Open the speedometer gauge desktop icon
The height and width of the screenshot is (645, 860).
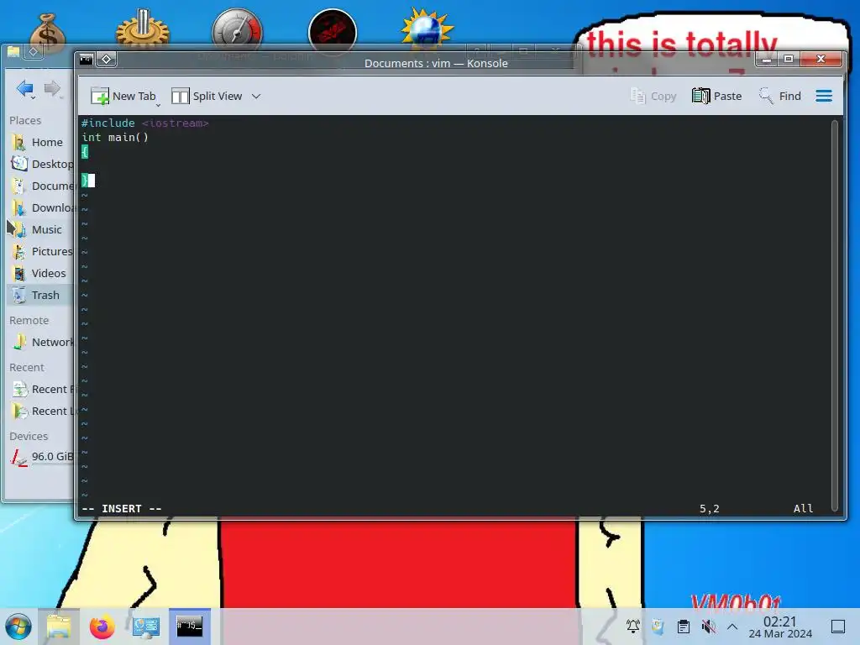pos(237,29)
